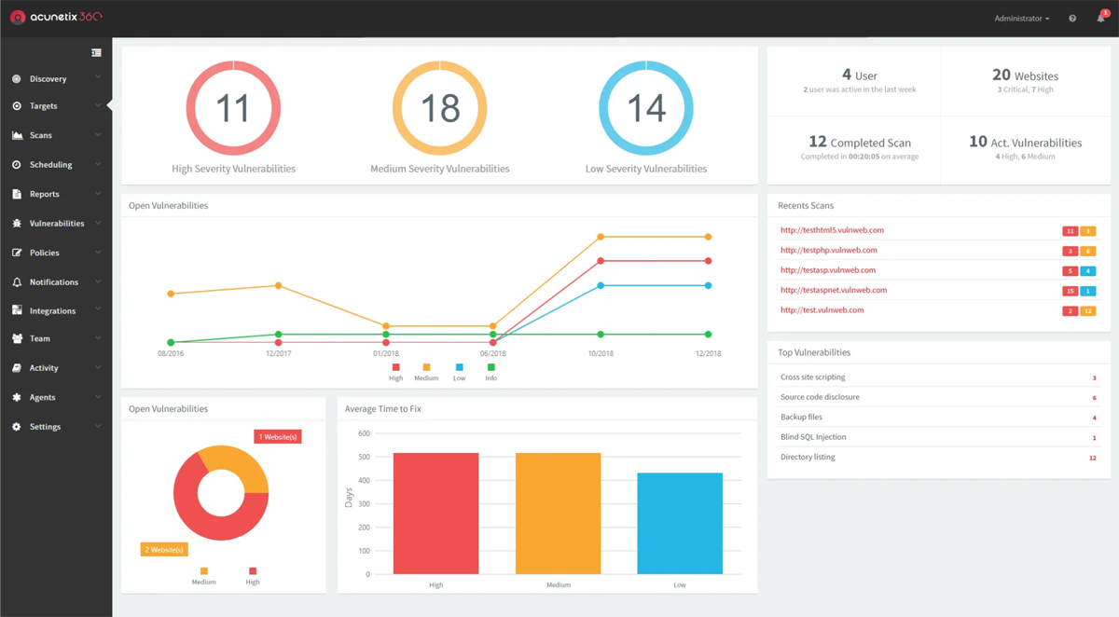Expand the Vulnerabilities menu chevron

point(98,223)
